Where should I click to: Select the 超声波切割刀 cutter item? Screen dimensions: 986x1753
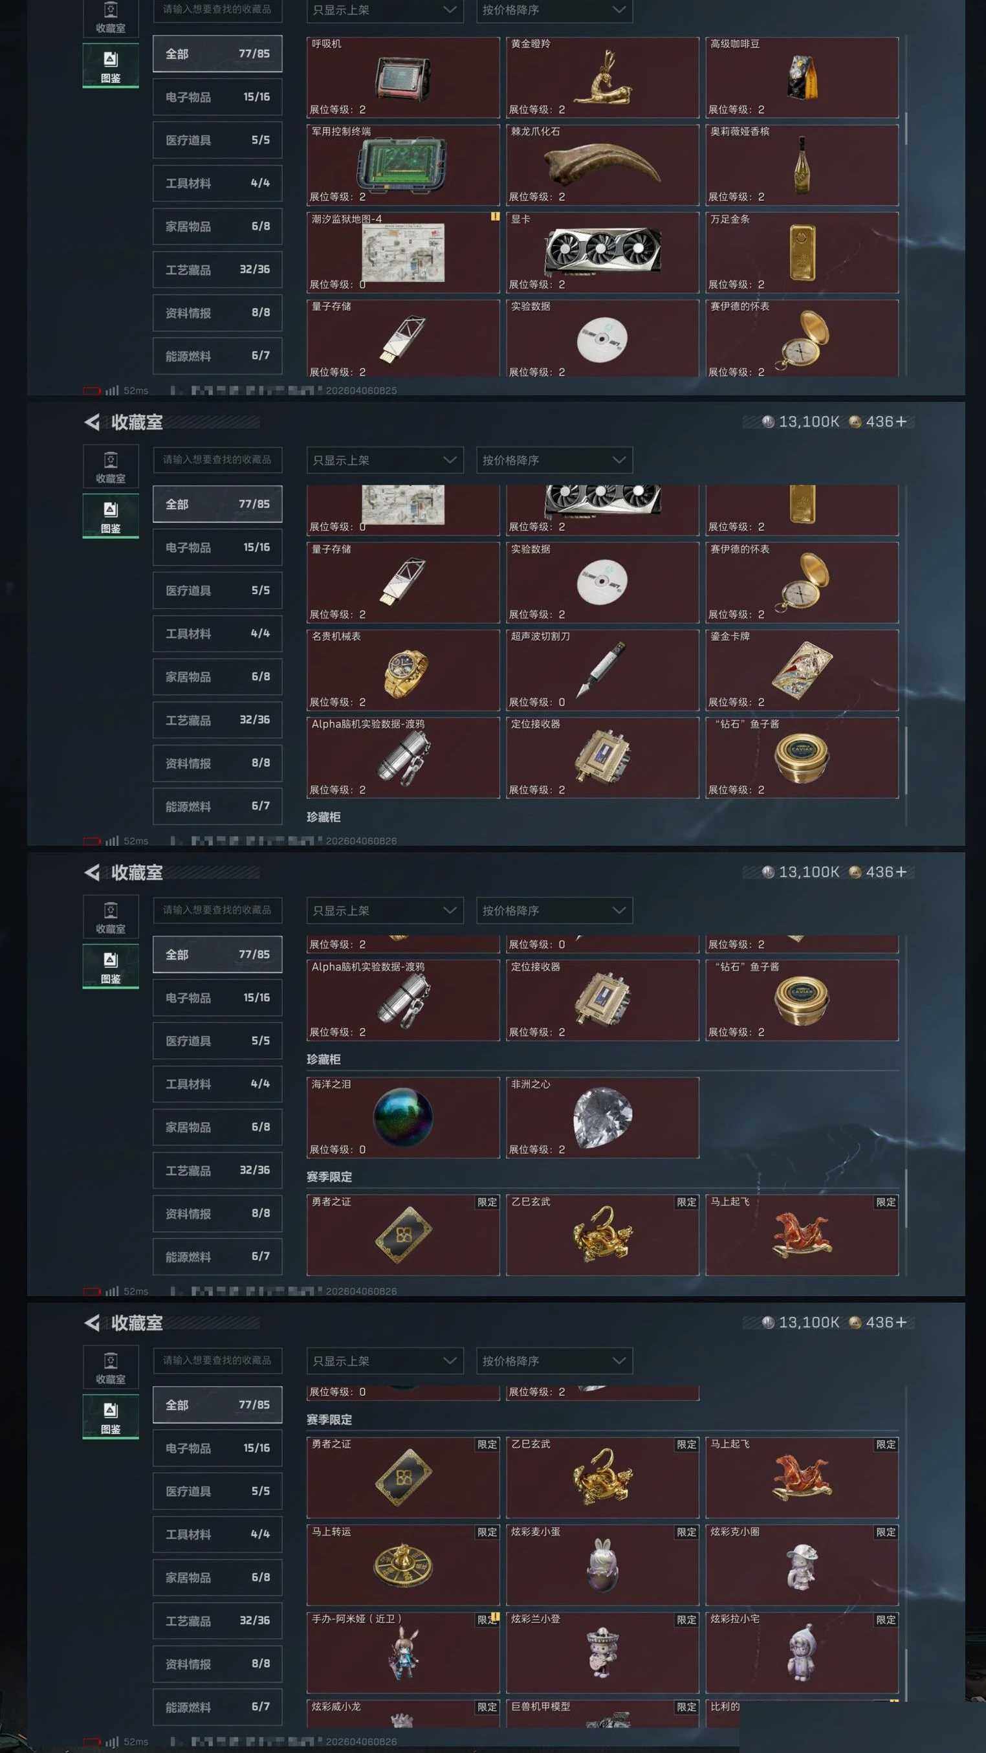click(x=602, y=670)
